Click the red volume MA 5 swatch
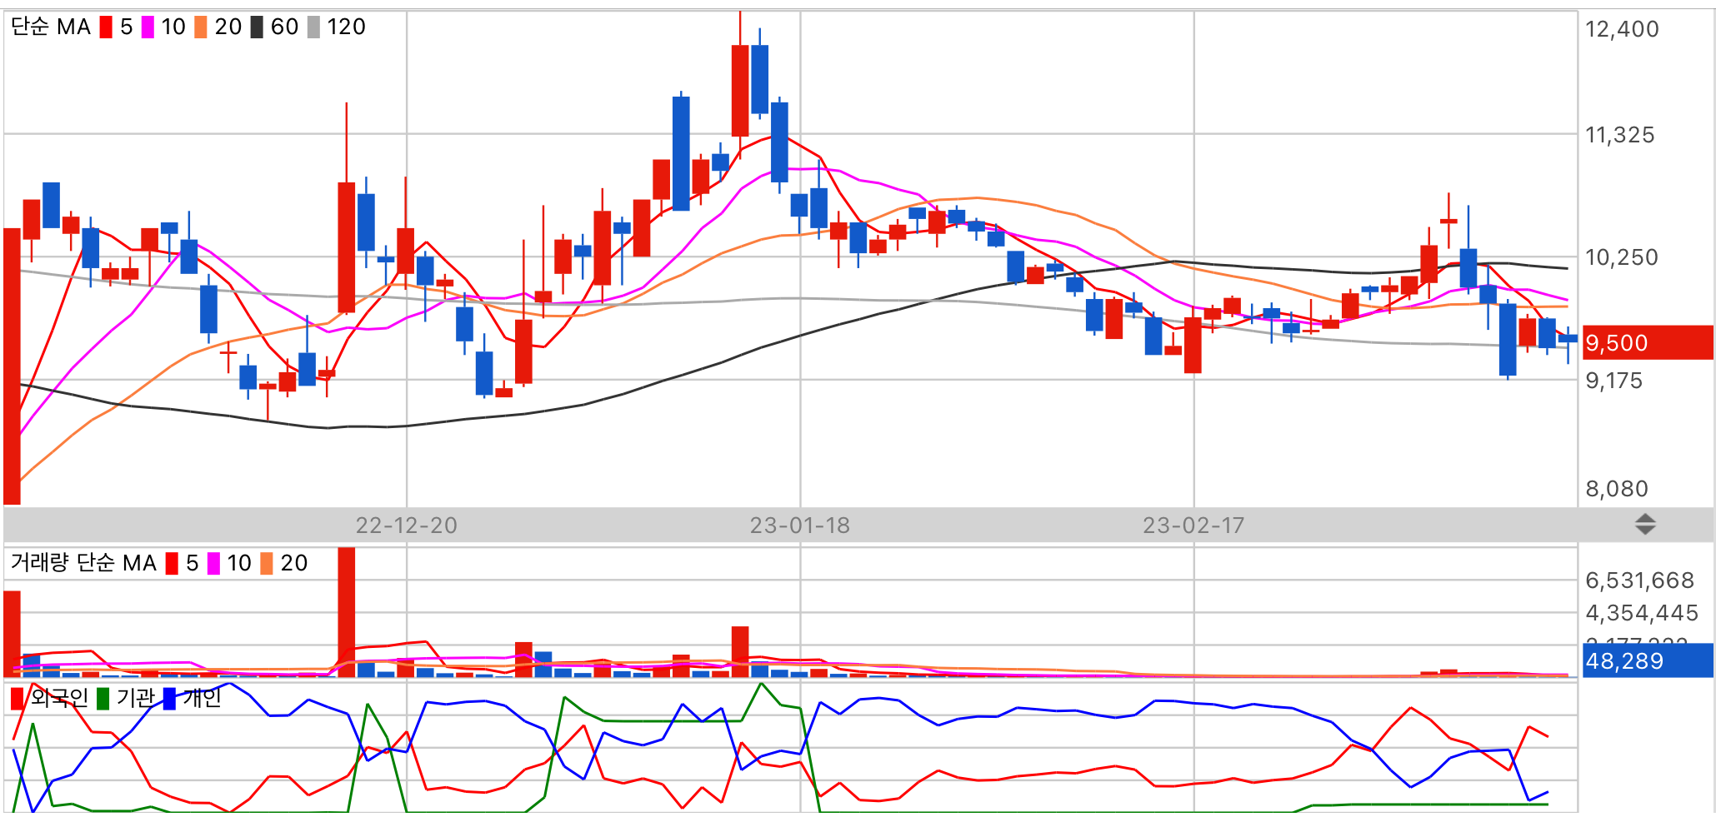 pyautogui.click(x=172, y=564)
